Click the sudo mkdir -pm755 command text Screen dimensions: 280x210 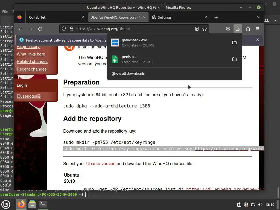[x=109, y=142]
